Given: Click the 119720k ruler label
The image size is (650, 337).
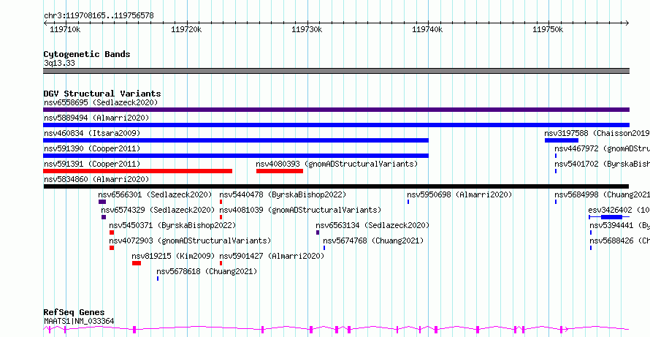Looking at the screenshot, I should (x=186, y=29).
